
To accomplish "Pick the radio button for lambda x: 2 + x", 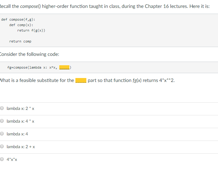I will [x=2, y=146].
